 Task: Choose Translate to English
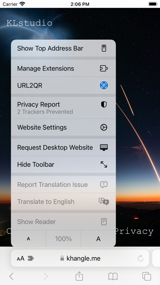coord(63,201)
